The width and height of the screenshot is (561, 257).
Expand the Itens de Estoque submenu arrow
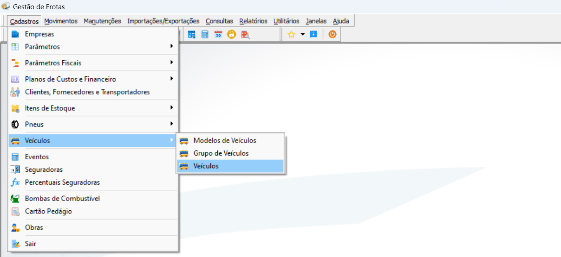172,108
